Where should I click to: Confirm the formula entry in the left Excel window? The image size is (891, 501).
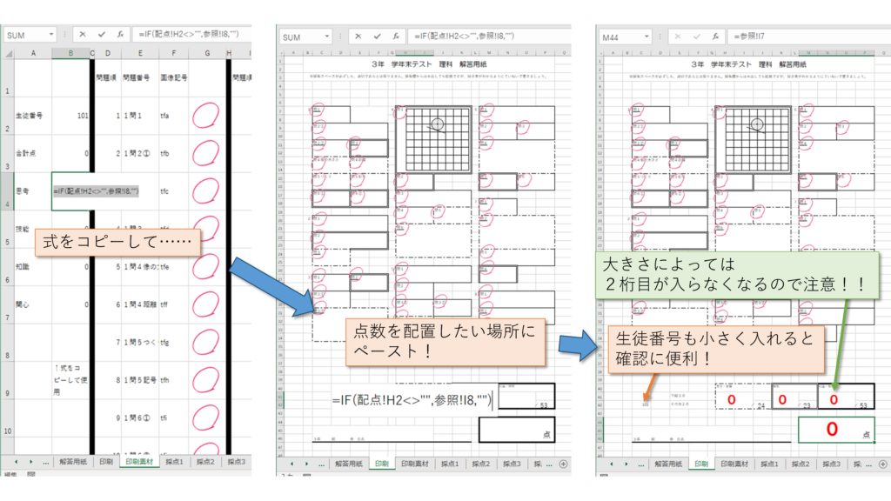(x=102, y=35)
